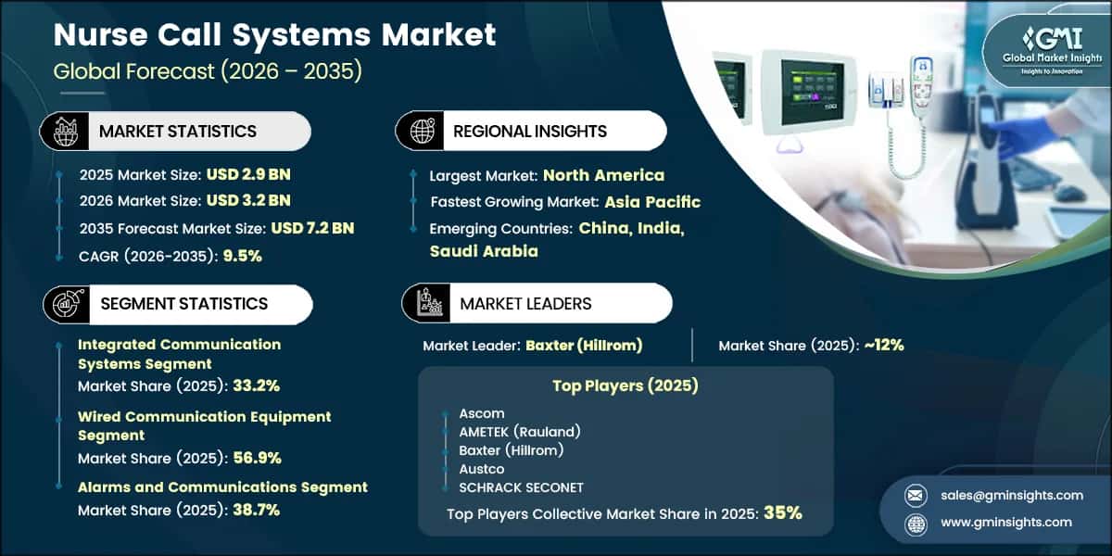
Task: Click the Saudi Arabia text
Action: pyautogui.click(x=484, y=251)
